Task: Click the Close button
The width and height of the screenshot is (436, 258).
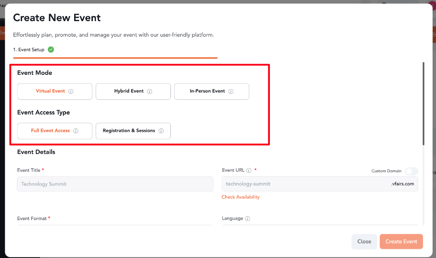Action: [x=364, y=242]
